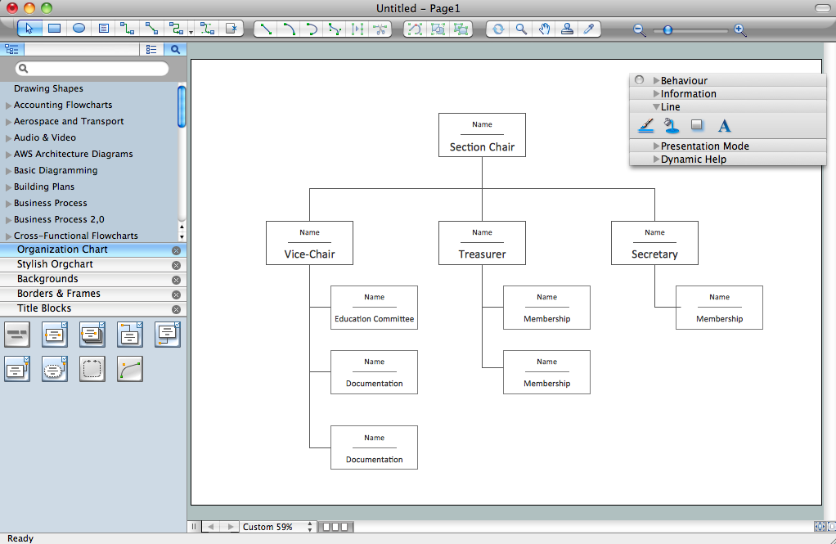Select the scissors cut tool
This screenshot has height=544, width=836.
pos(380,29)
